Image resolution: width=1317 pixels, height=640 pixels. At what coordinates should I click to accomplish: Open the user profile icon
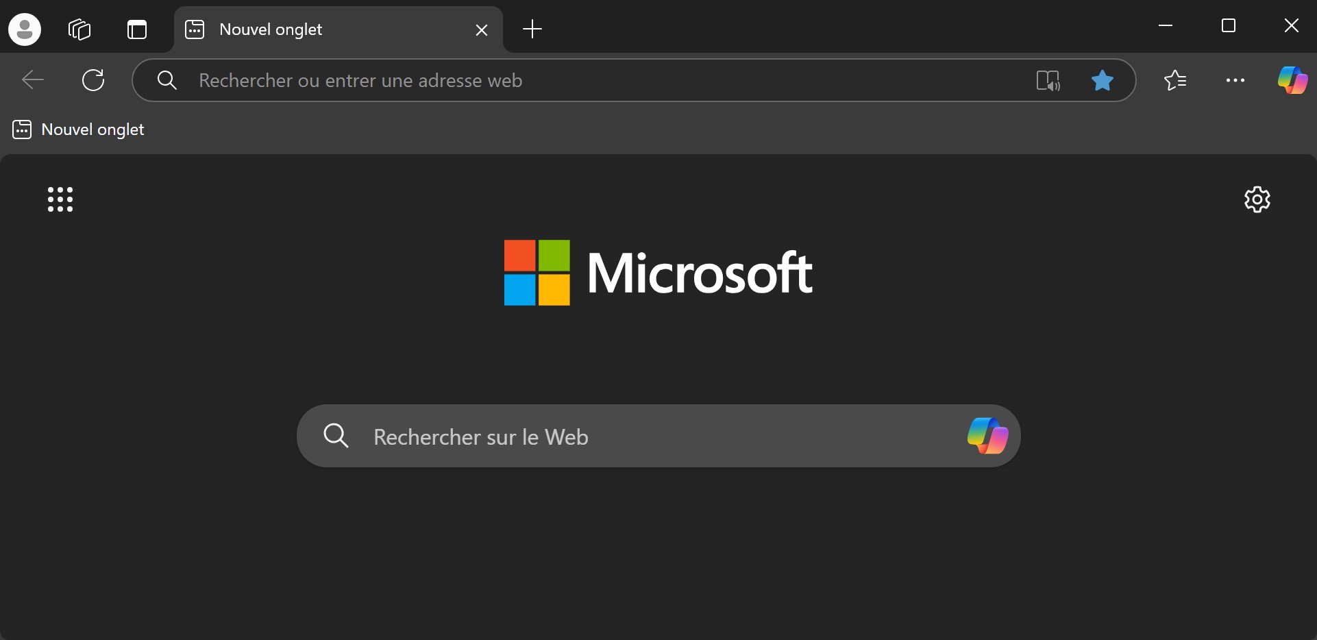pyautogui.click(x=25, y=29)
